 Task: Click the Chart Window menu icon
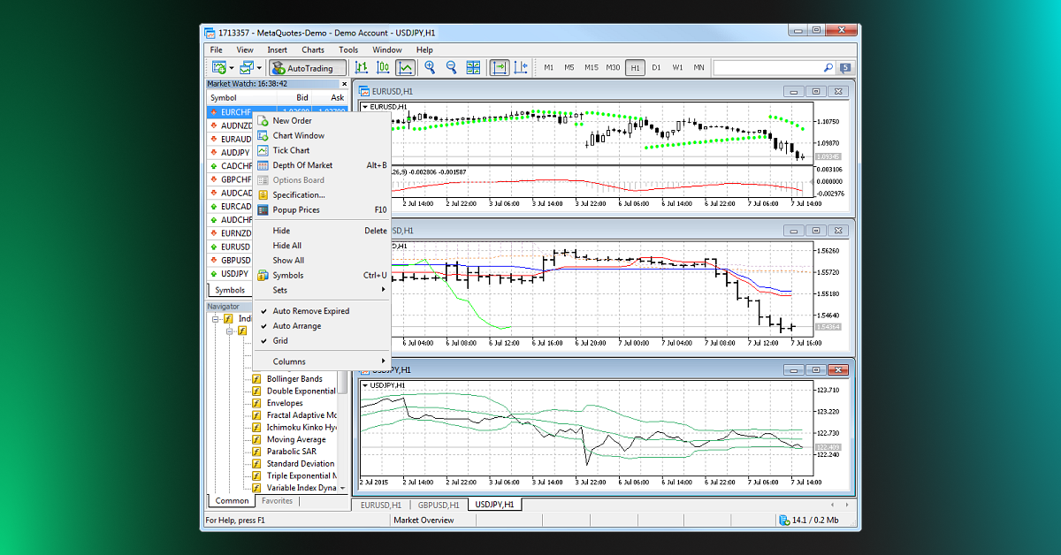(263, 136)
